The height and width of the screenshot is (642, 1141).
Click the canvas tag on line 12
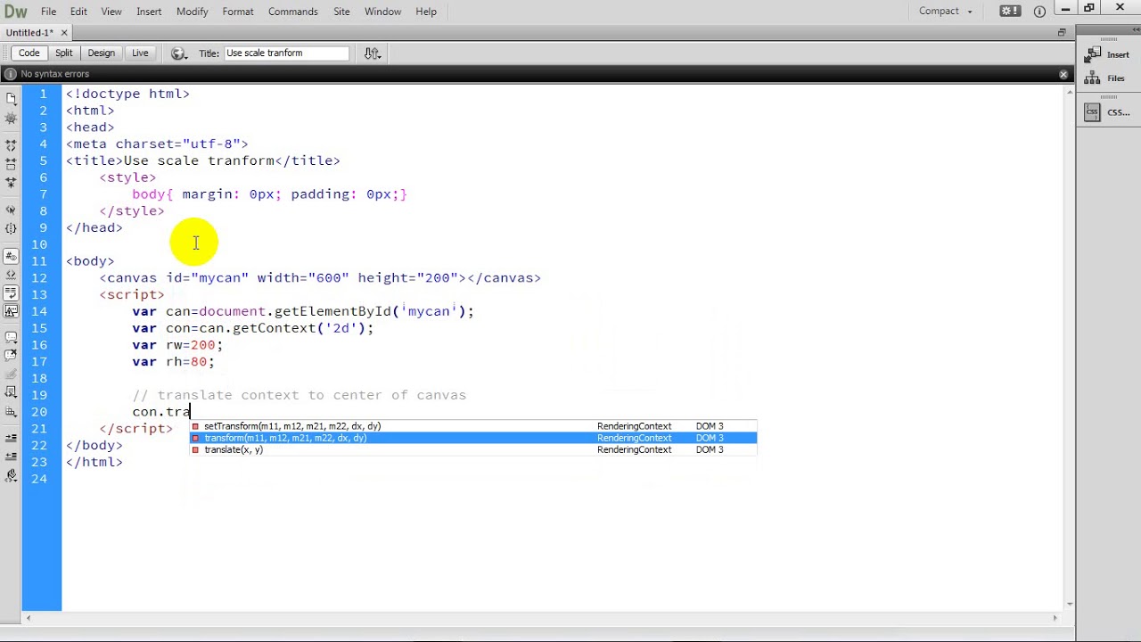(x=320, y=278)
